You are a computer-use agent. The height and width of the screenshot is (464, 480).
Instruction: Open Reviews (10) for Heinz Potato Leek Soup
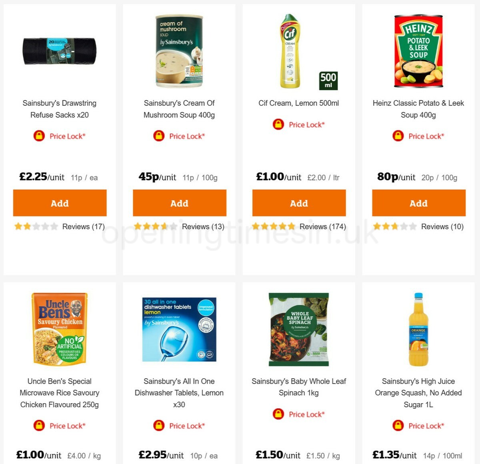442,226
